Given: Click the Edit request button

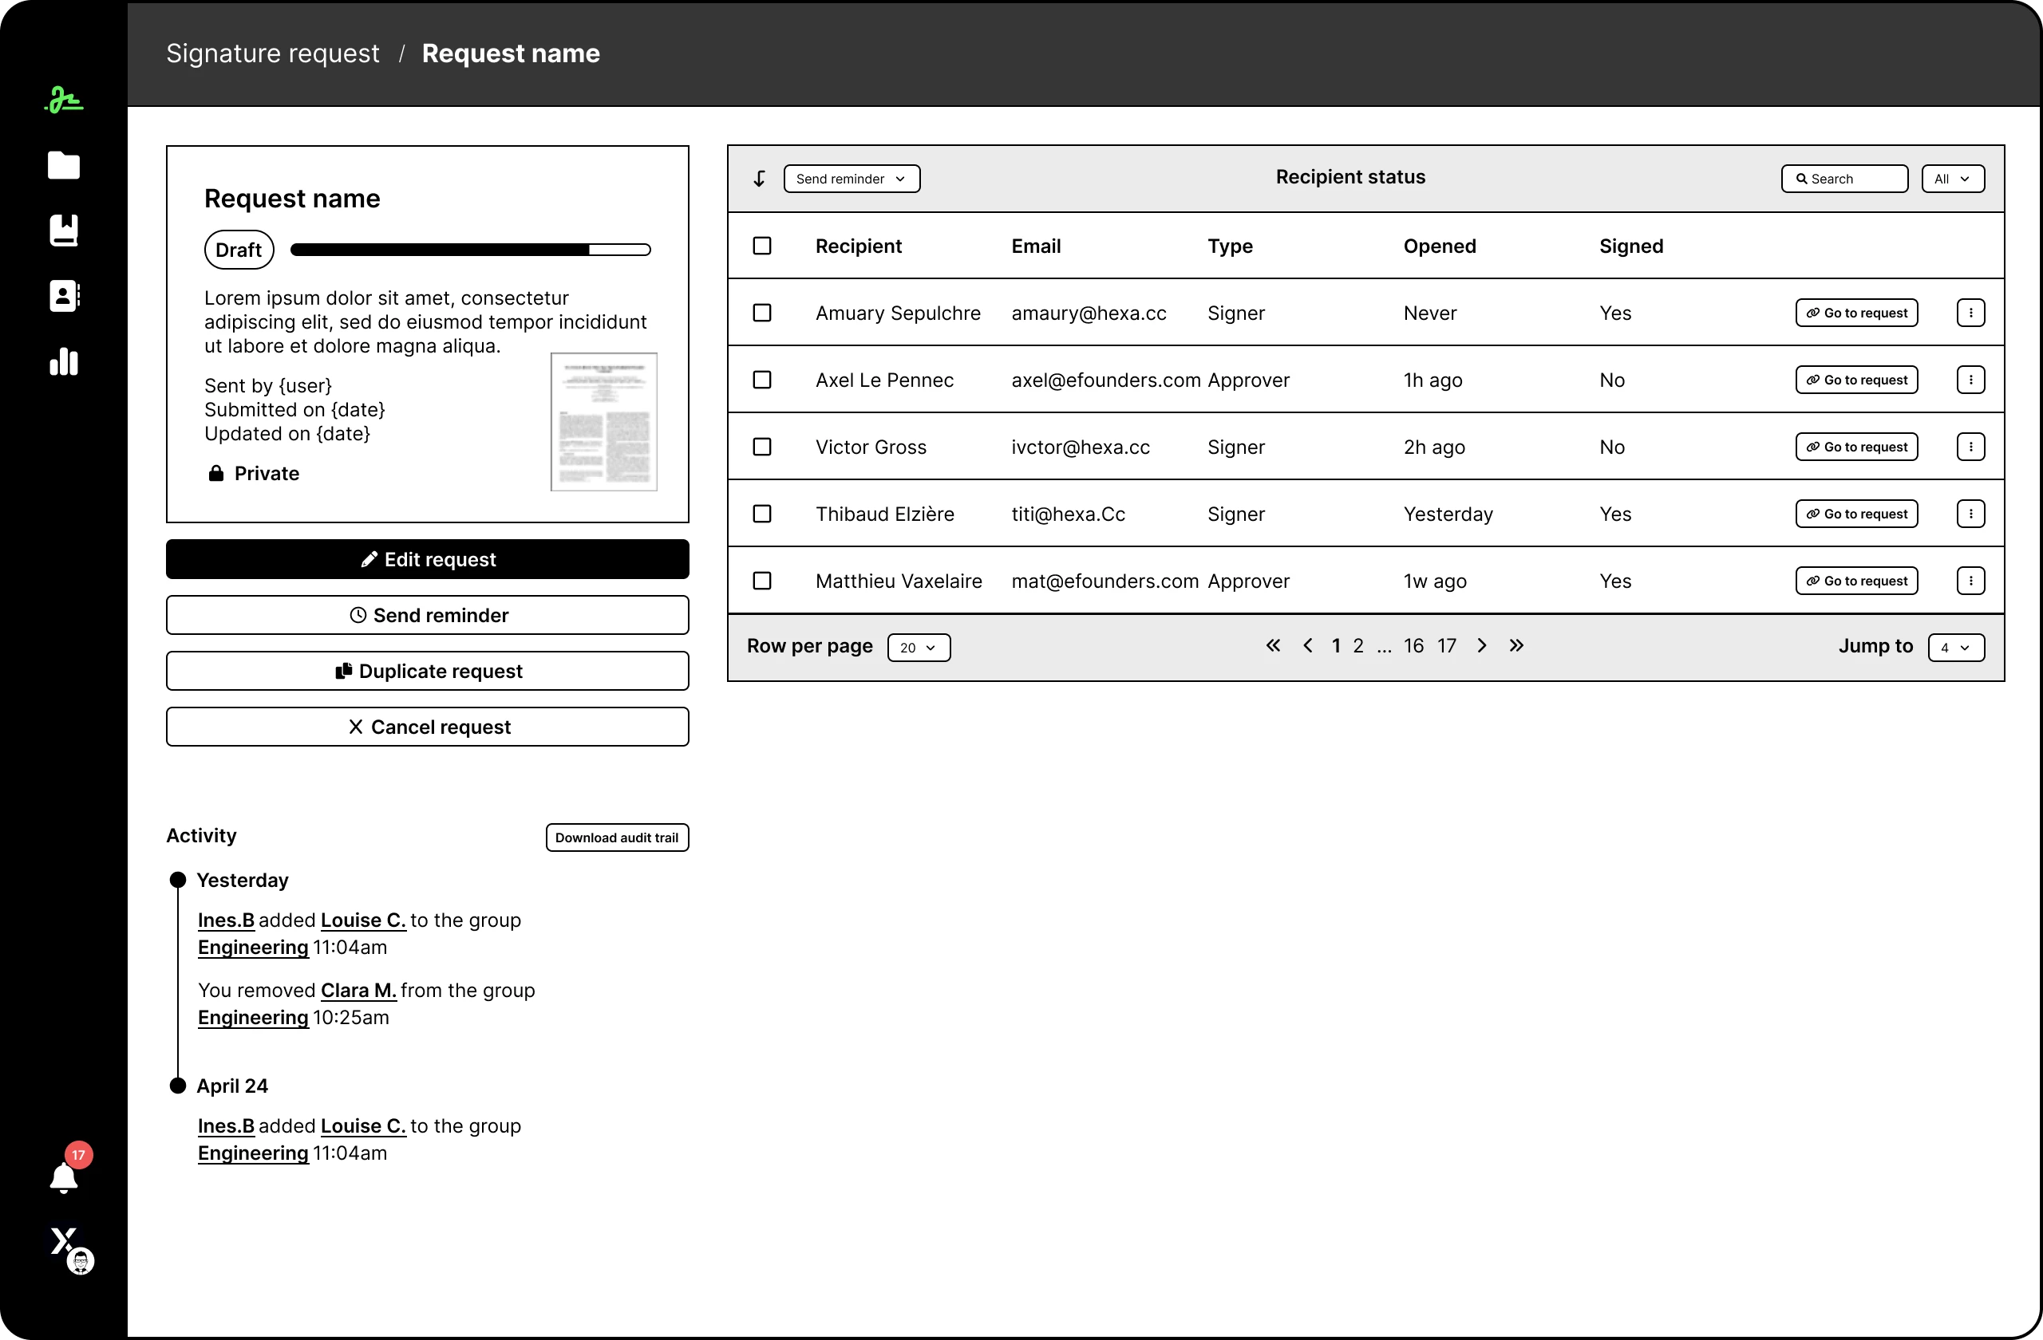Looking at the screenshot, I should [428, 558].
